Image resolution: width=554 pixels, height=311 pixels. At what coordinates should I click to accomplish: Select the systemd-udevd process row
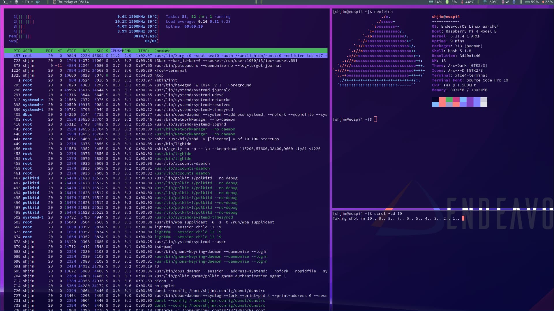pyautogui.click(x=166, y=95)
